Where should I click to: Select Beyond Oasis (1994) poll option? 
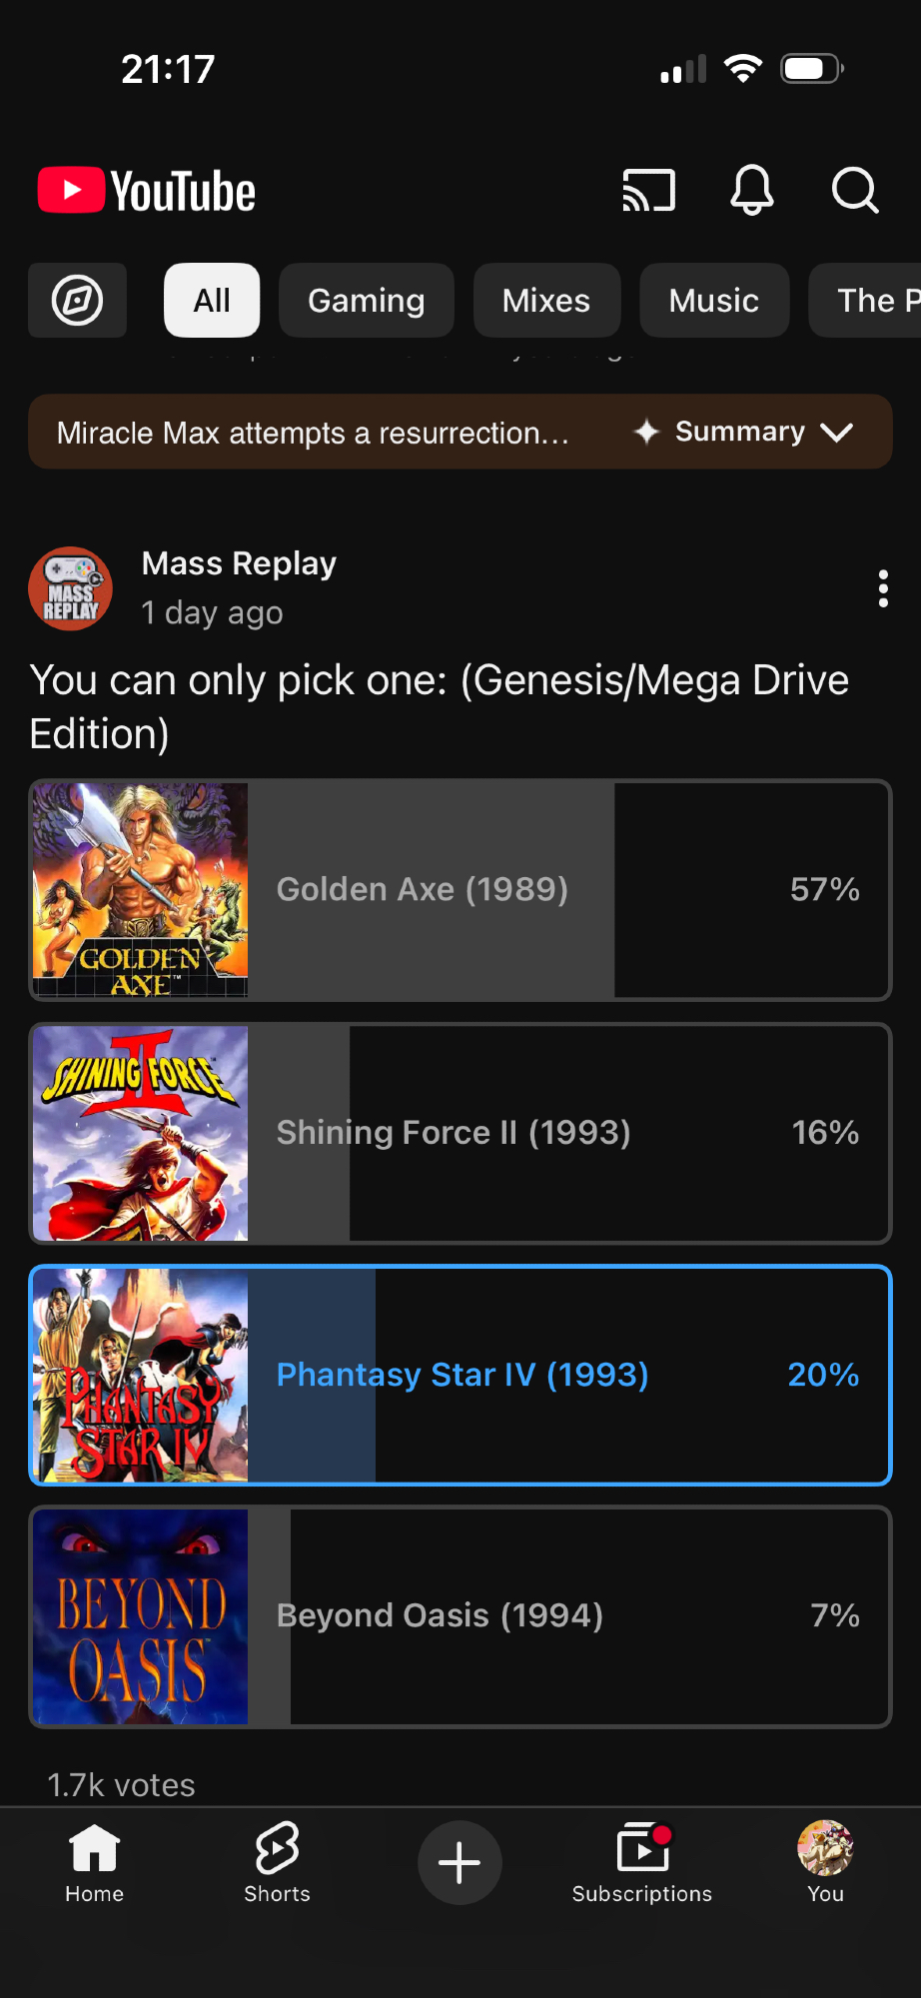tap(460, 1616)
